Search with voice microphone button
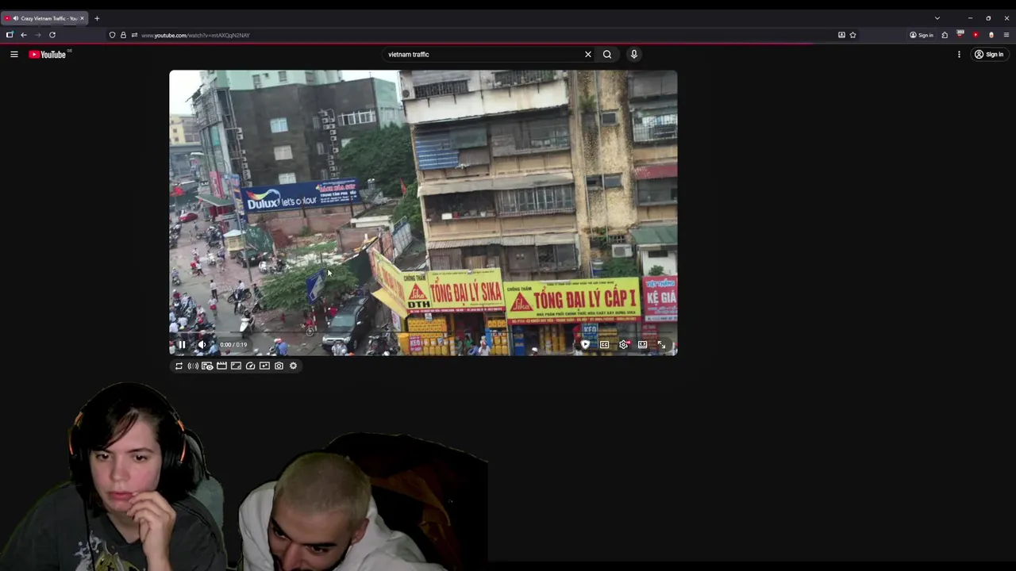 (x=633, y=54)
